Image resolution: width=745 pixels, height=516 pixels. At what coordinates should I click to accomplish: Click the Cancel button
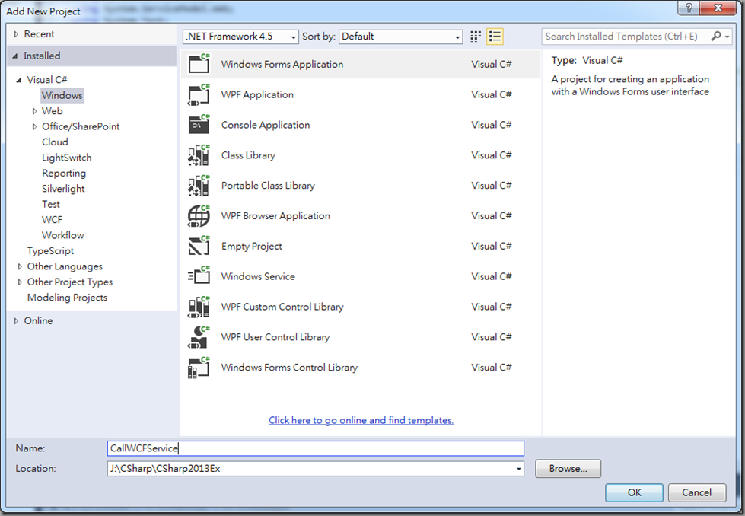tap(697, 492)
